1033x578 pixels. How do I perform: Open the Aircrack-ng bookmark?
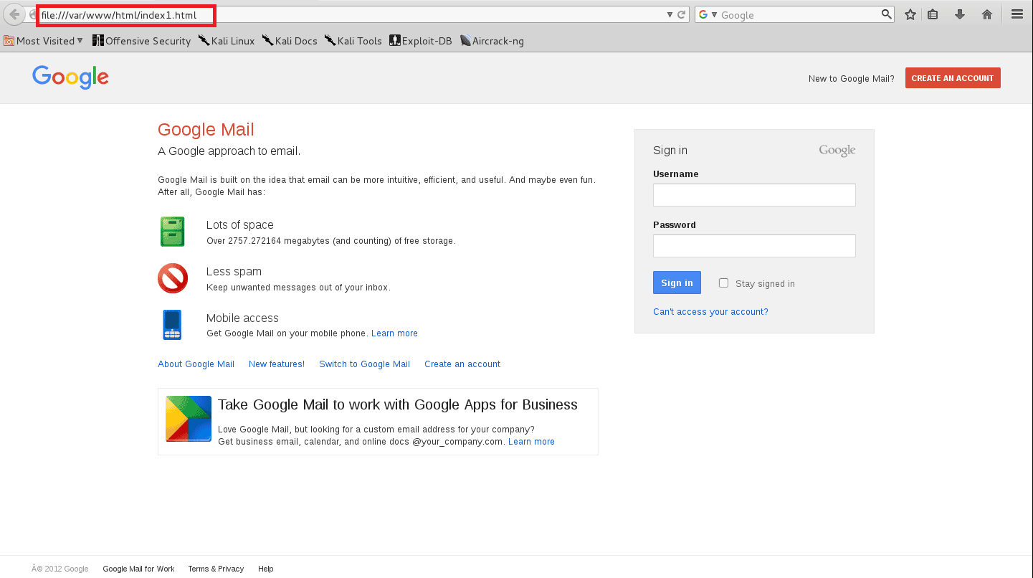click(492, 41)
